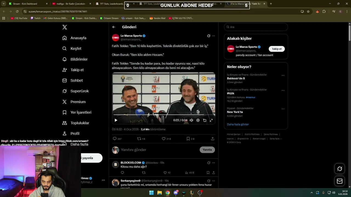The width and height of the screenshot is (351, 197).
Task: Open Profil page in sidebar
Action: point(71,134)
